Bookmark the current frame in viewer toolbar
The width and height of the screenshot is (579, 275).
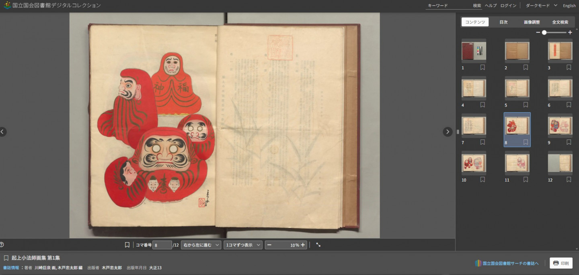pyautogui.click(x=127, y=245)
